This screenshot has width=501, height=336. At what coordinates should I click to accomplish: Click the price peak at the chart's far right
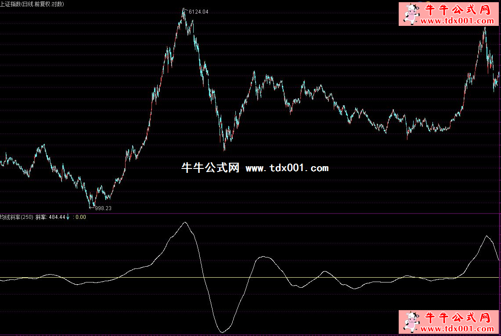pyautogui.click(x=485, y=28)
